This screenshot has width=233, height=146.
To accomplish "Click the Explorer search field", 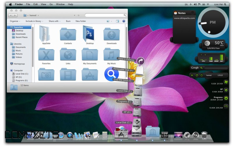I will tap(106, 15).
